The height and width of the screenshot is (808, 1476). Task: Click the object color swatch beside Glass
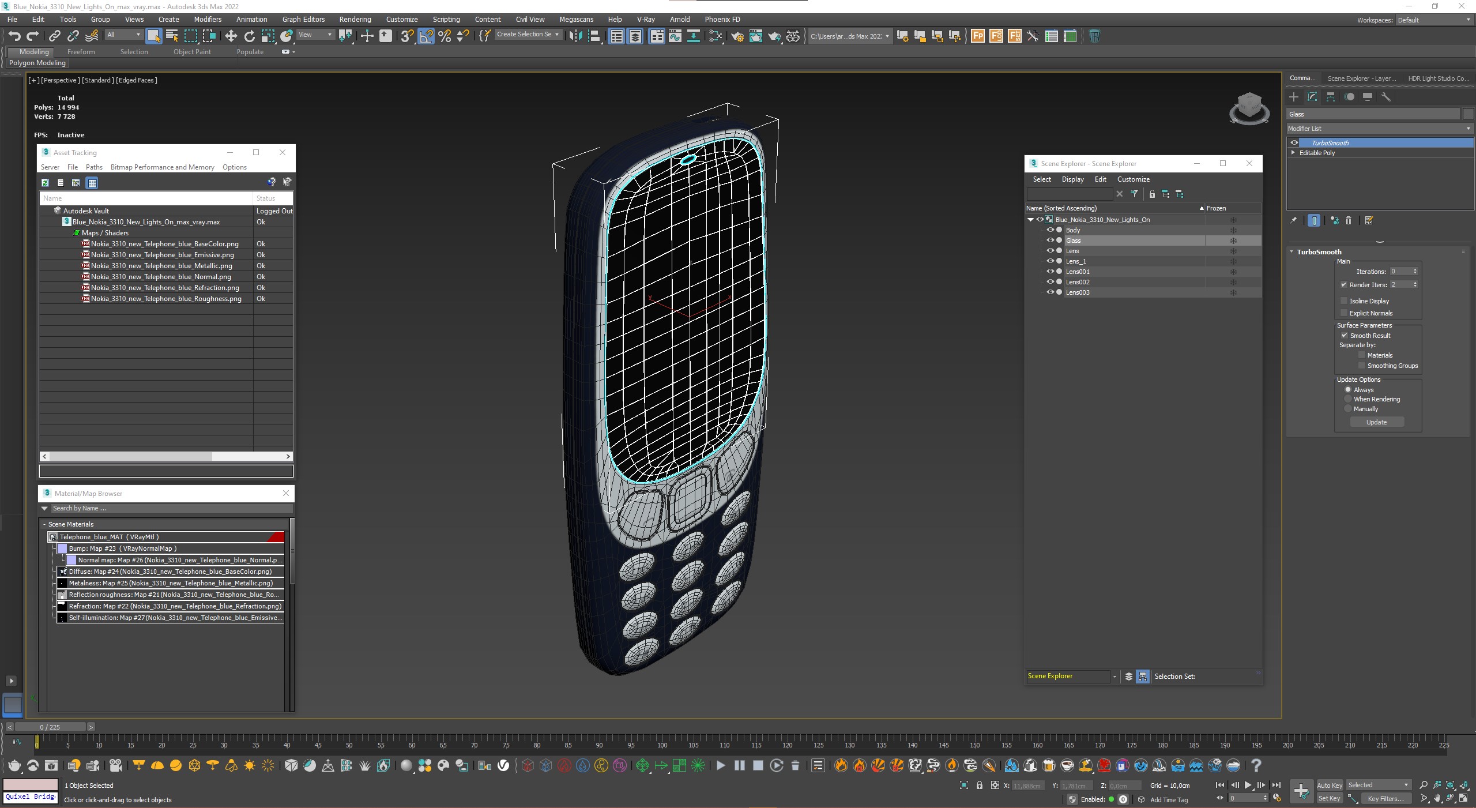tap(1468, 114)
